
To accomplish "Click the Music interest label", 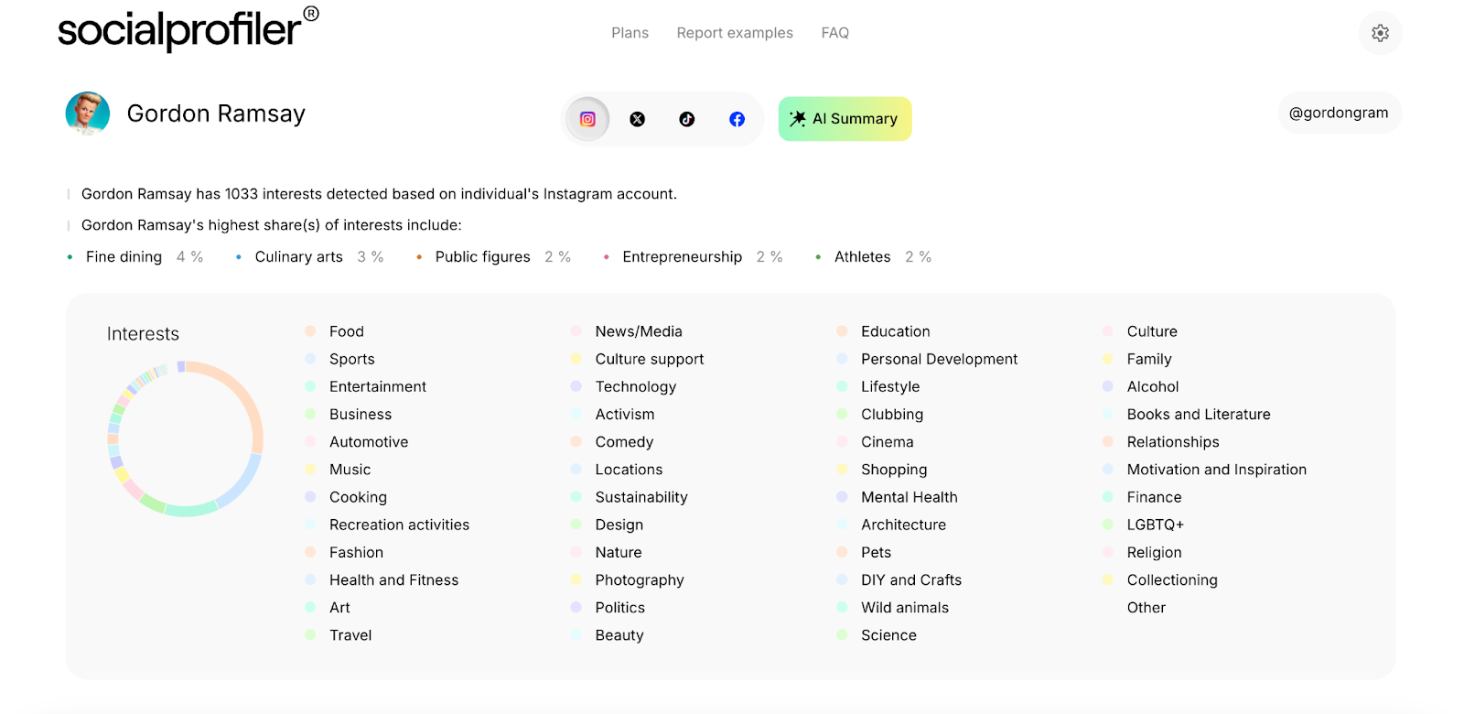I will click(x=350, y=470).
